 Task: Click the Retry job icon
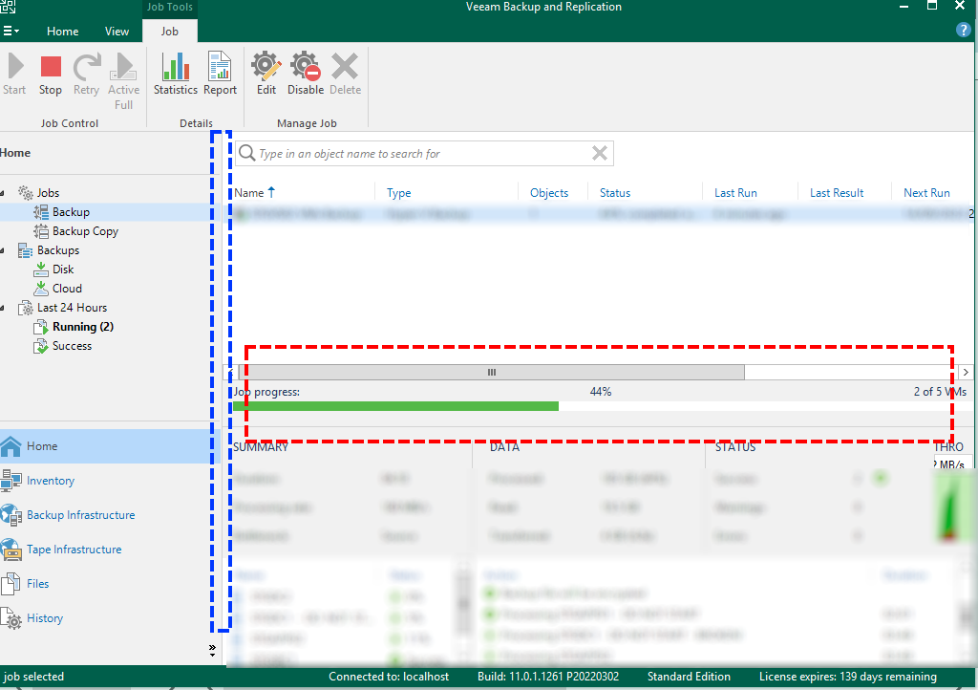tap(86, 74)
